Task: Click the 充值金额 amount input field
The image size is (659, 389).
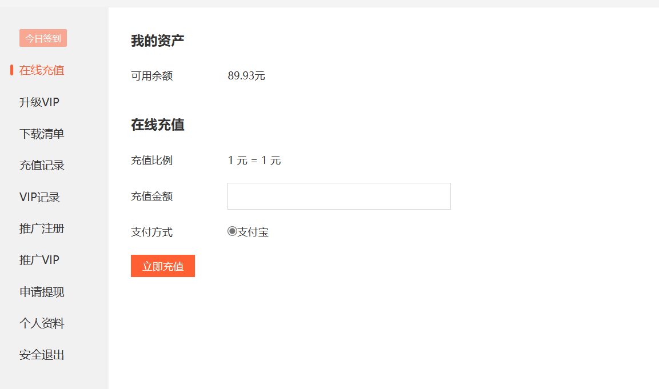Action: (x=339, y=196)
